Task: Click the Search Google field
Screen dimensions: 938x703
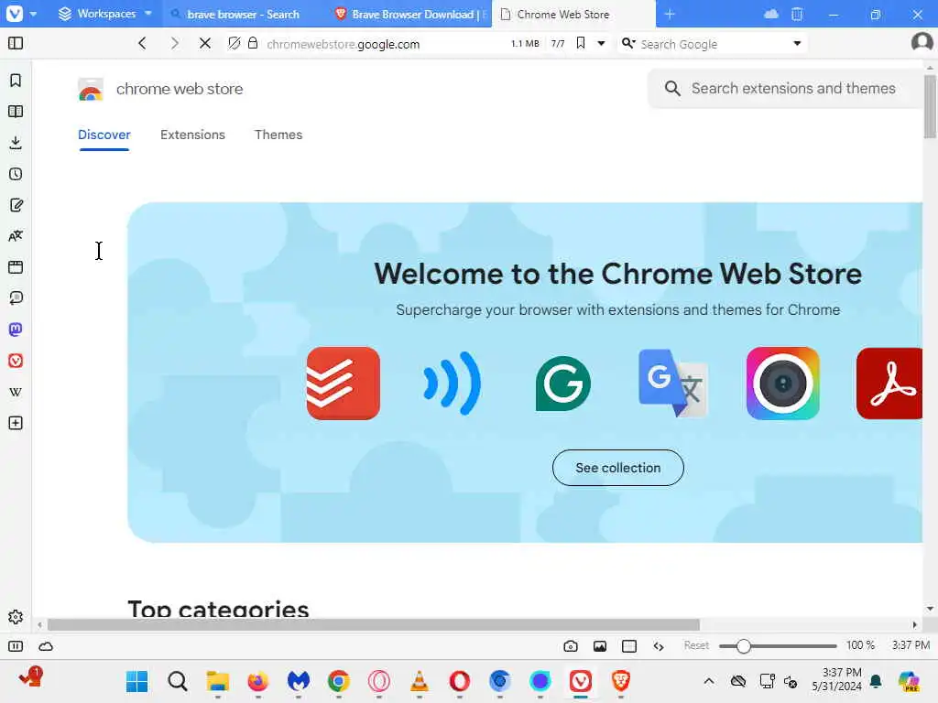Action: click(712, 44)
